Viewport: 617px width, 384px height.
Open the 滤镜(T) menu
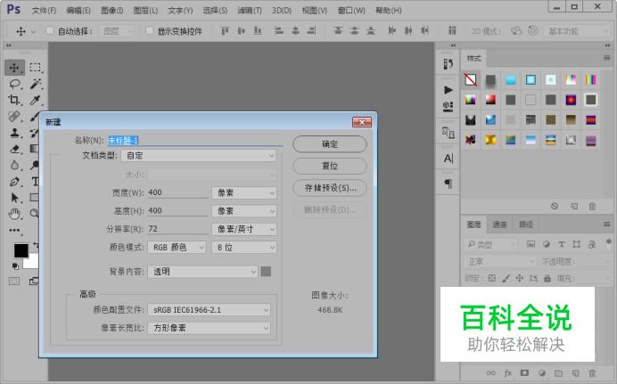250,11
